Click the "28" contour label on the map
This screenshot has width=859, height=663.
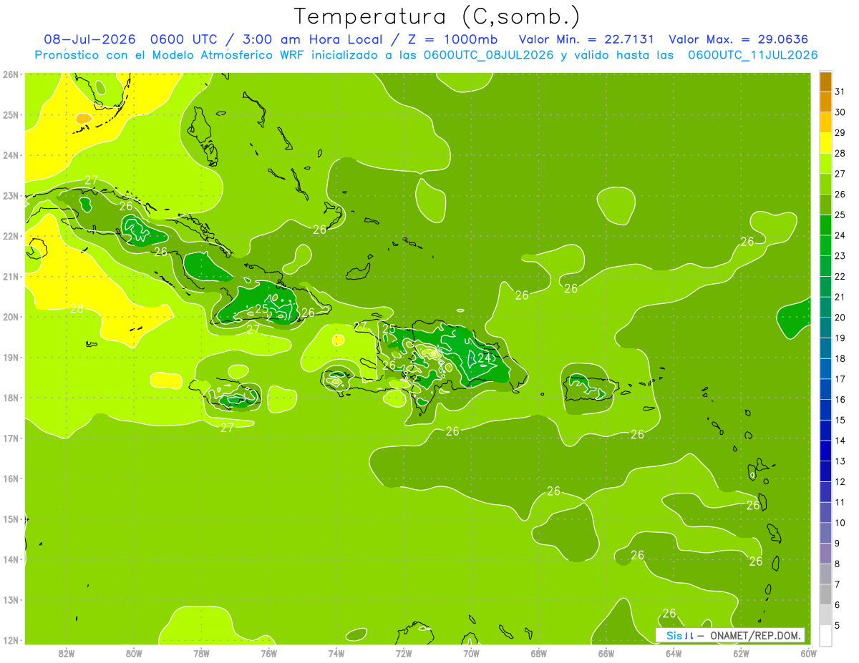[x=77, y=309]
